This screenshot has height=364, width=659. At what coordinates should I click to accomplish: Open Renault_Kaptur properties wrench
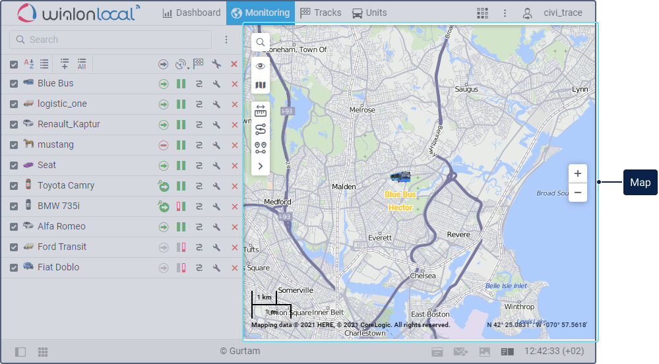(216, 125)
